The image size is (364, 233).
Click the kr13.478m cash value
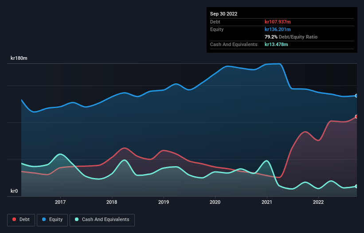[276, 44]
